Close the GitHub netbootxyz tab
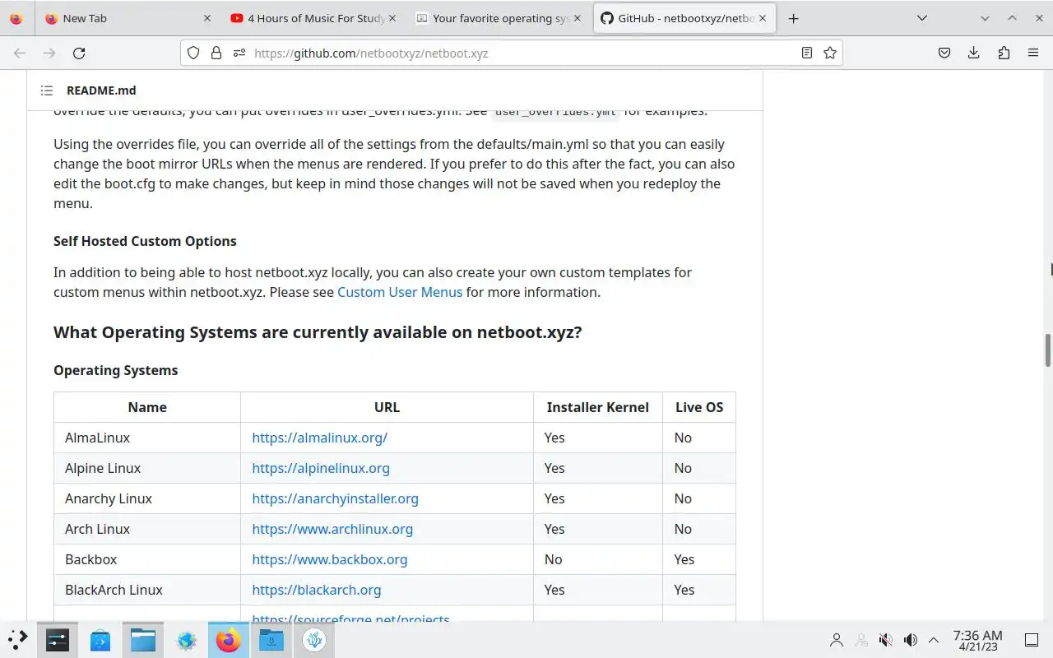 pyautogui.click(x=762, y=18)
